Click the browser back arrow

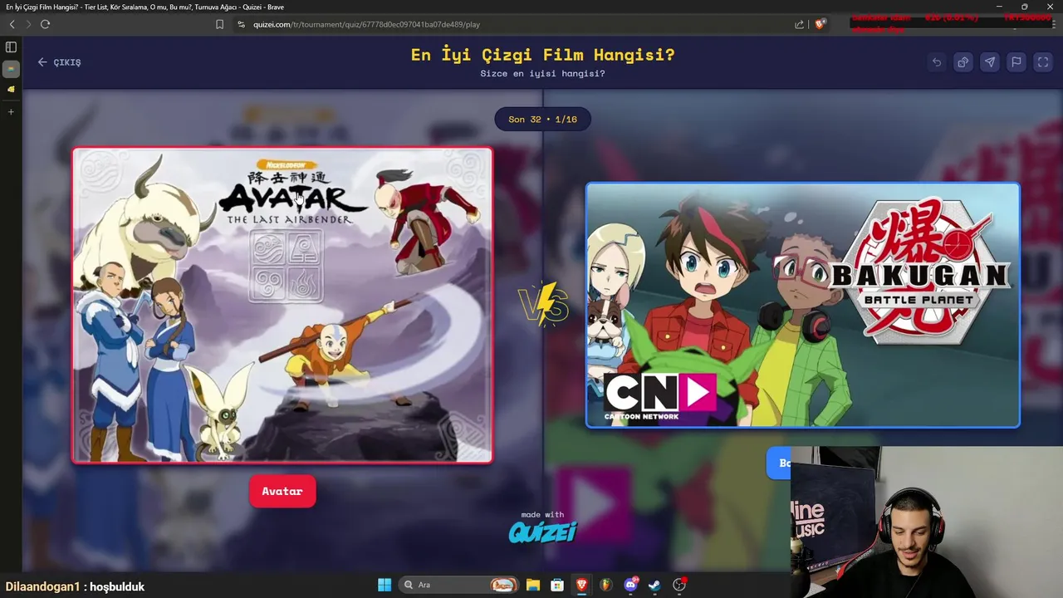(12, 24)
